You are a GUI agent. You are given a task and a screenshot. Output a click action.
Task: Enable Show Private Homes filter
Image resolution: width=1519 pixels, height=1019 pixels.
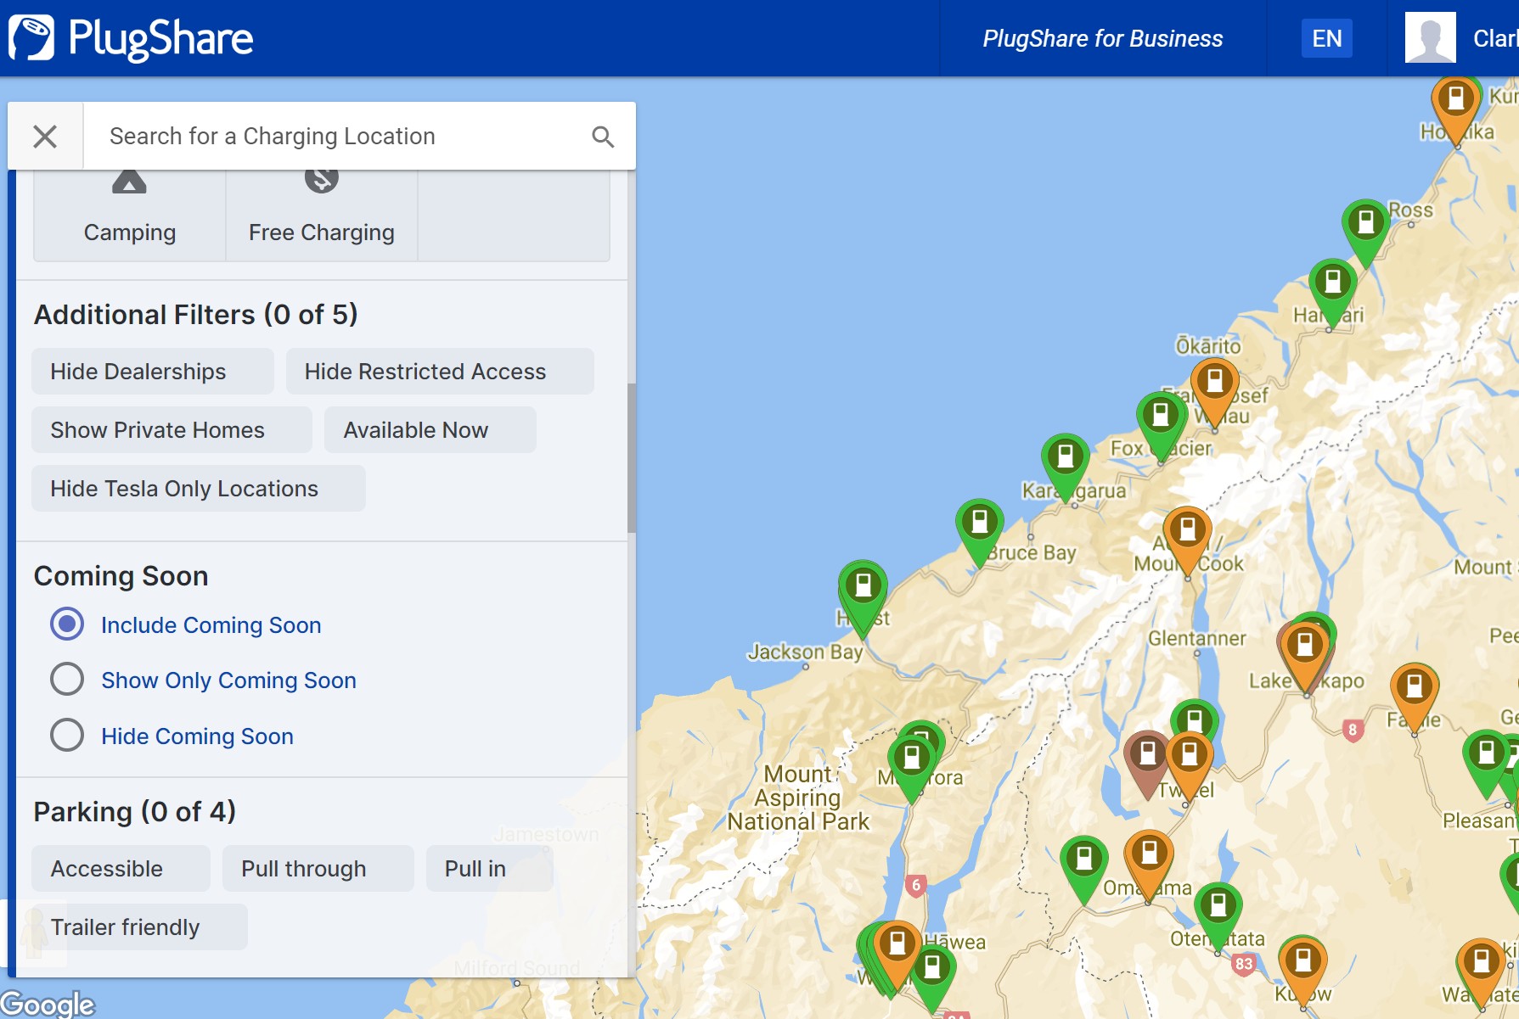(172, 430)
